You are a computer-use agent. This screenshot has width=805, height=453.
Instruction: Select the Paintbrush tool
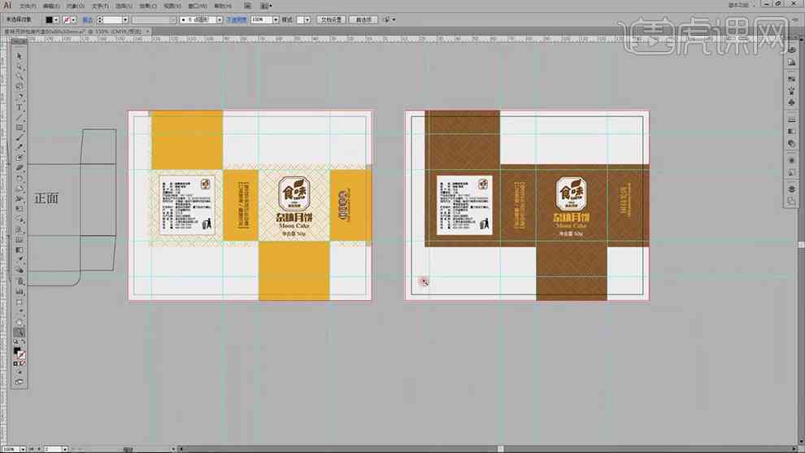point(20,137)
